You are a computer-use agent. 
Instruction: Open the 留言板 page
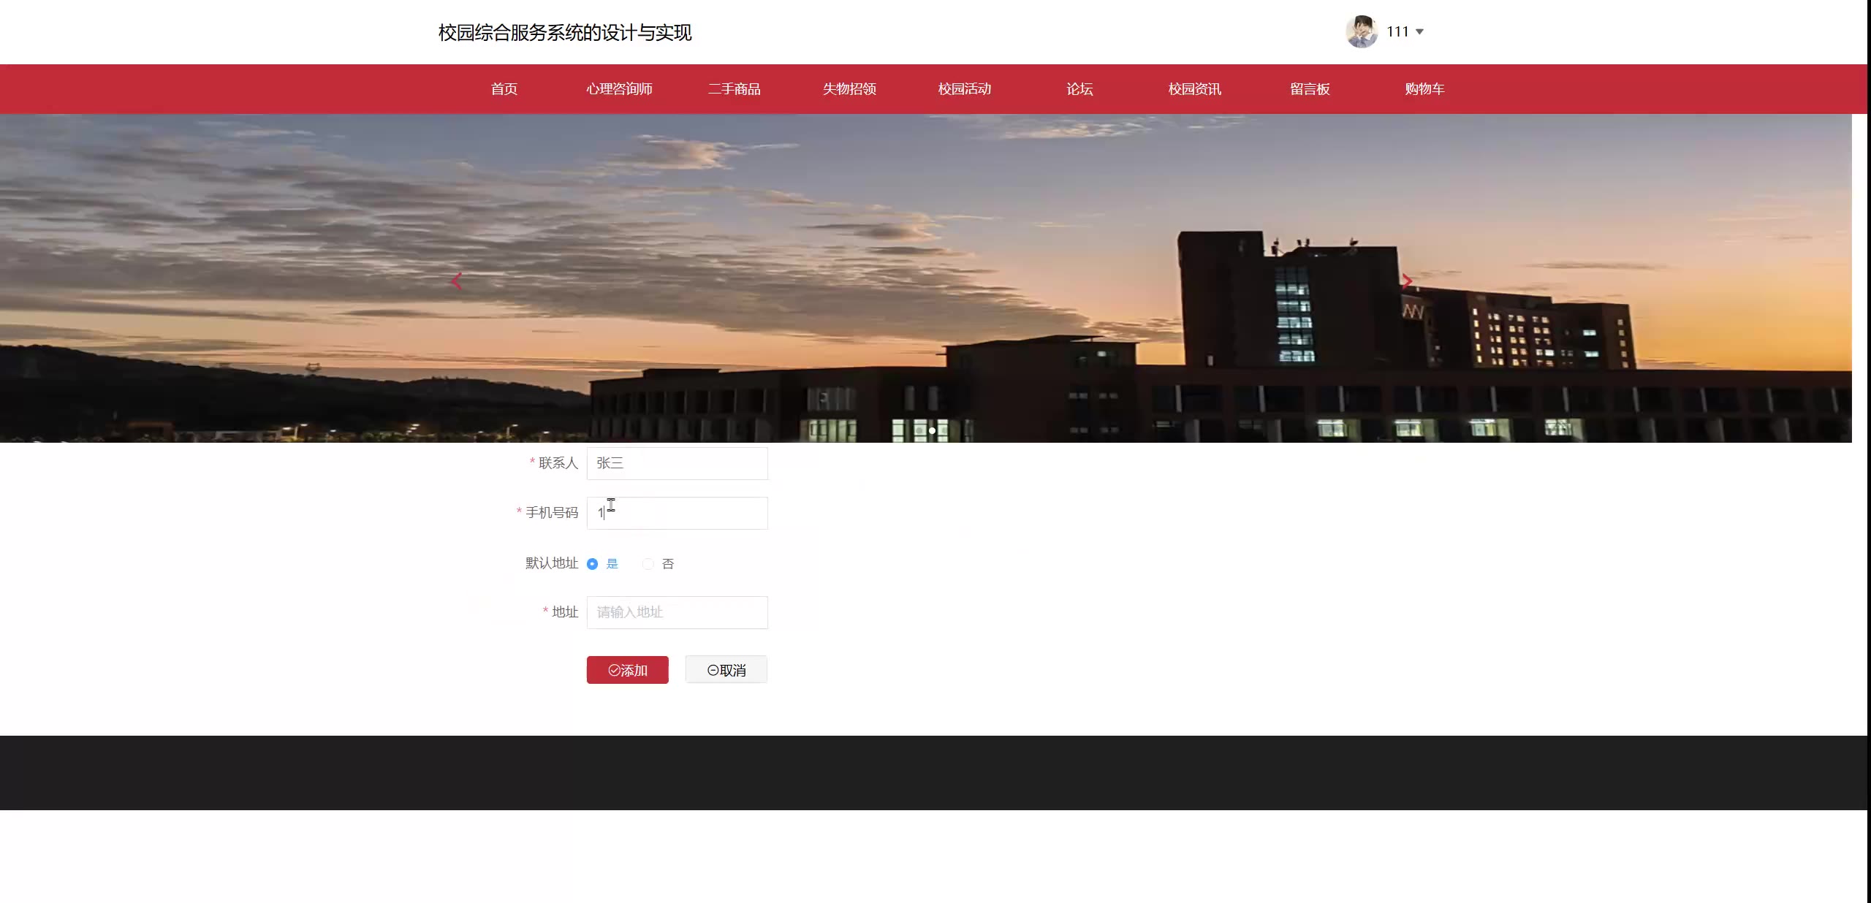pos(1310,89)
